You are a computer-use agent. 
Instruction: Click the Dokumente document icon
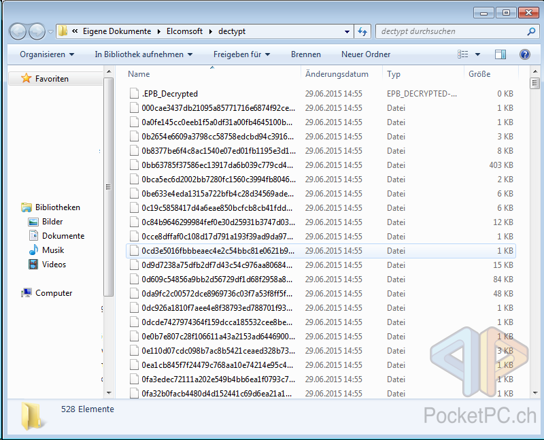pyautogui.click(x=33, y=235)
